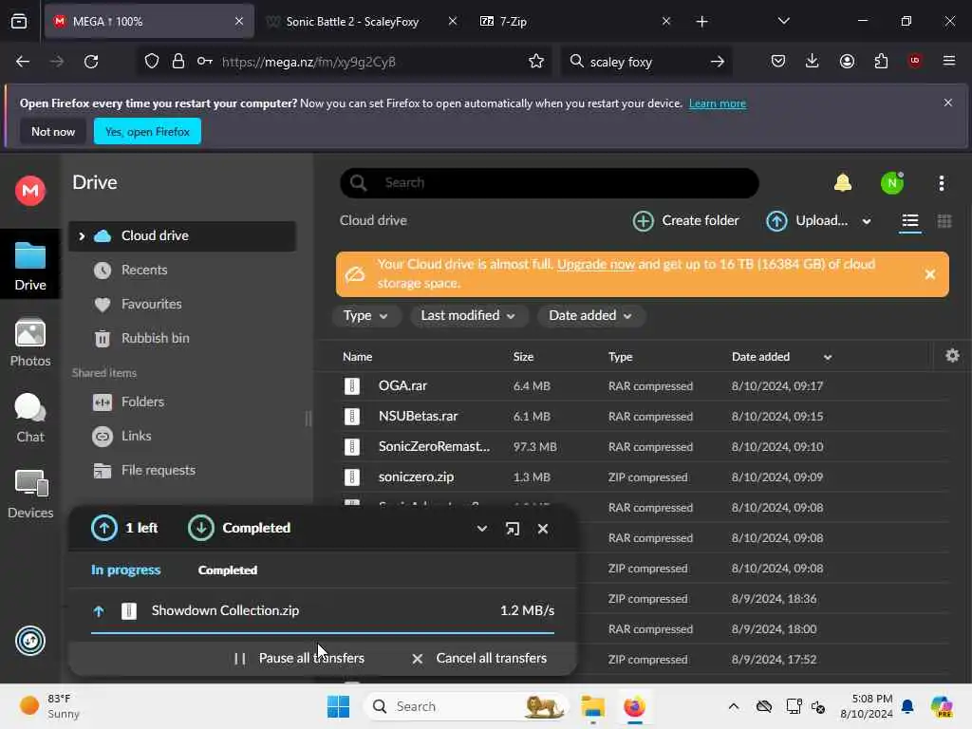Screen dimensions: 972x729
Task: Open the Upload dropdown arrow
Action: [x=867, y=221]
